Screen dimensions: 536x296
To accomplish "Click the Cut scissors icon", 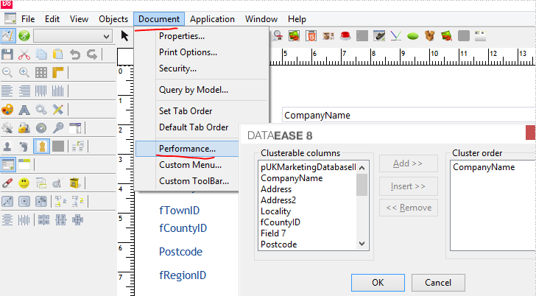I will [24, 54].
